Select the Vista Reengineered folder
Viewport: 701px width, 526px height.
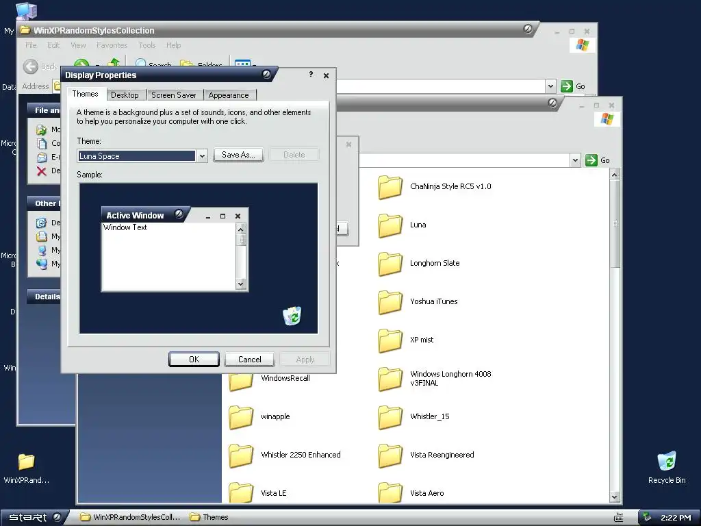[x=390, y=455]
